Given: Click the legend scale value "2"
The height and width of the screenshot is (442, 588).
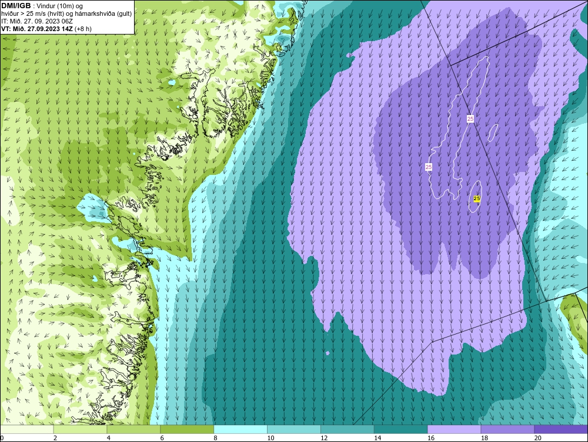Looking at the screenshot, I should click(55, 438).
